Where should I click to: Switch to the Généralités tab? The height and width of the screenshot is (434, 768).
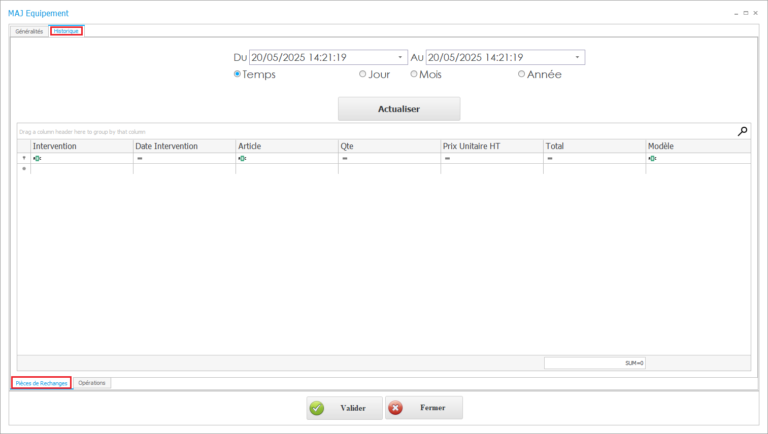click(28, 31)
